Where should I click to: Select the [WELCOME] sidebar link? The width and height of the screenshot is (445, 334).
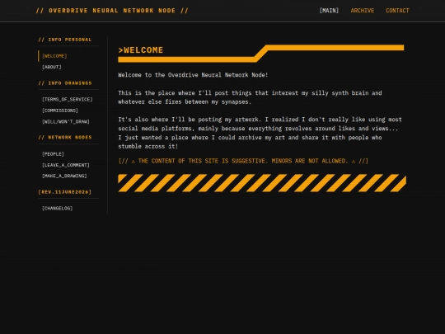[x=54, y=56]
